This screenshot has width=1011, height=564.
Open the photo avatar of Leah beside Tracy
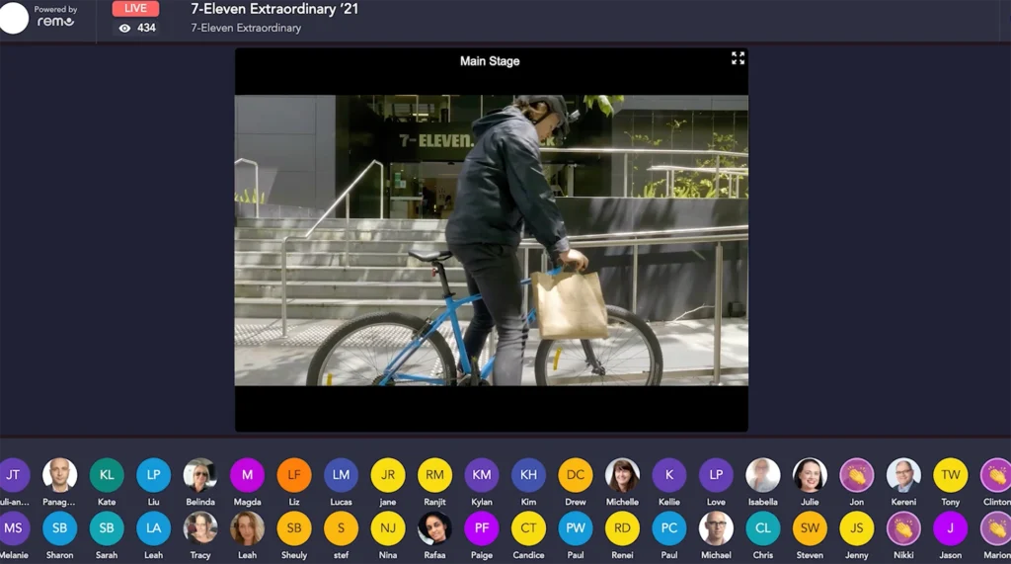(x=247, y=528)
